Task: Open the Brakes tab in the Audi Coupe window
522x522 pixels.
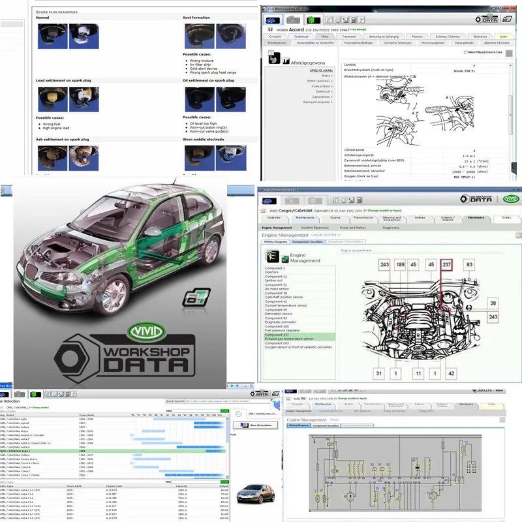Action: (420, 218)
